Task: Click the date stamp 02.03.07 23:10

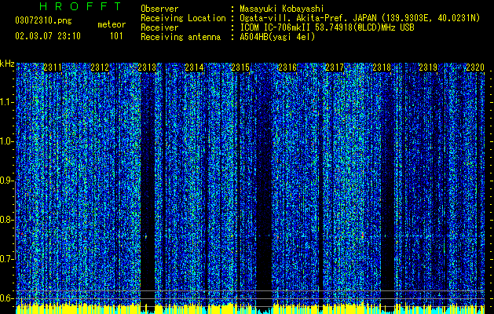Action: tap(48, 36)
